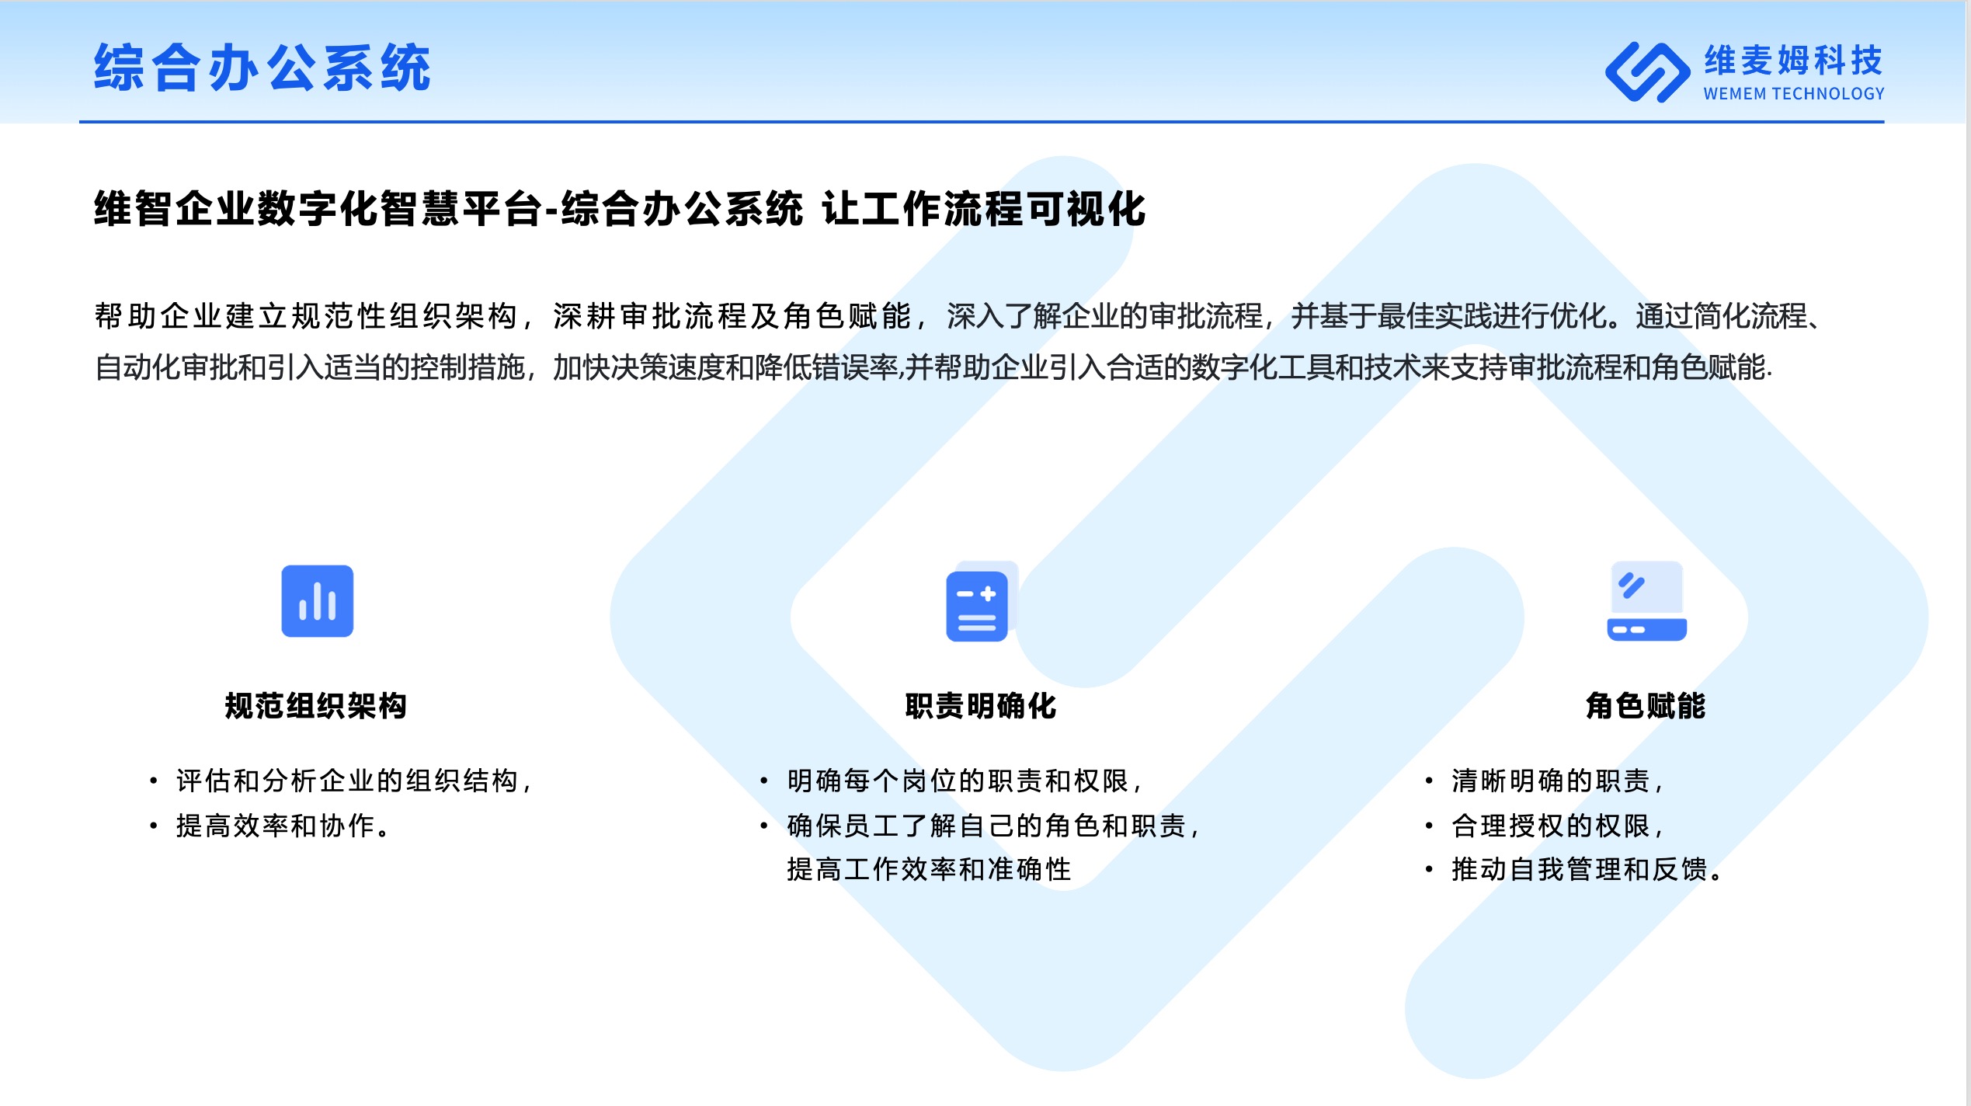Click the bar chart icon above 规范组织架构

click(317, 601)
